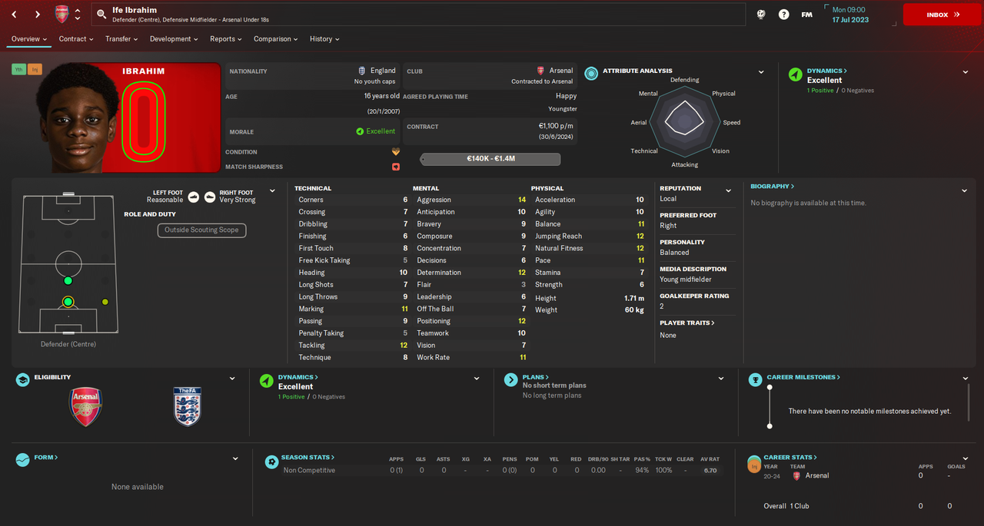Open the Biography link
This screenshot has width=984, height=526.
(x=773, y=187)
